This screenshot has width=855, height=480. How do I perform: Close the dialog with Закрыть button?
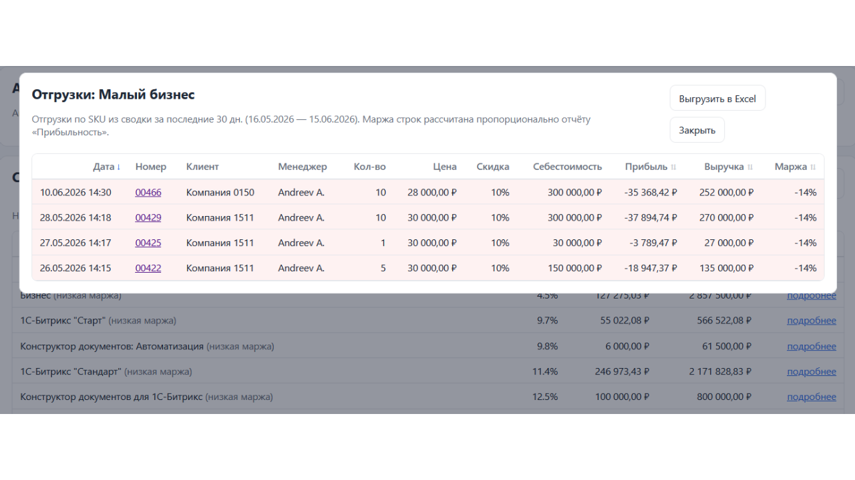(x=697, y=130)
